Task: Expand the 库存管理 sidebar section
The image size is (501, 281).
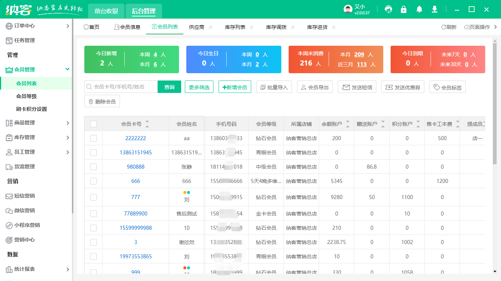Action: [x=67, y=138]
